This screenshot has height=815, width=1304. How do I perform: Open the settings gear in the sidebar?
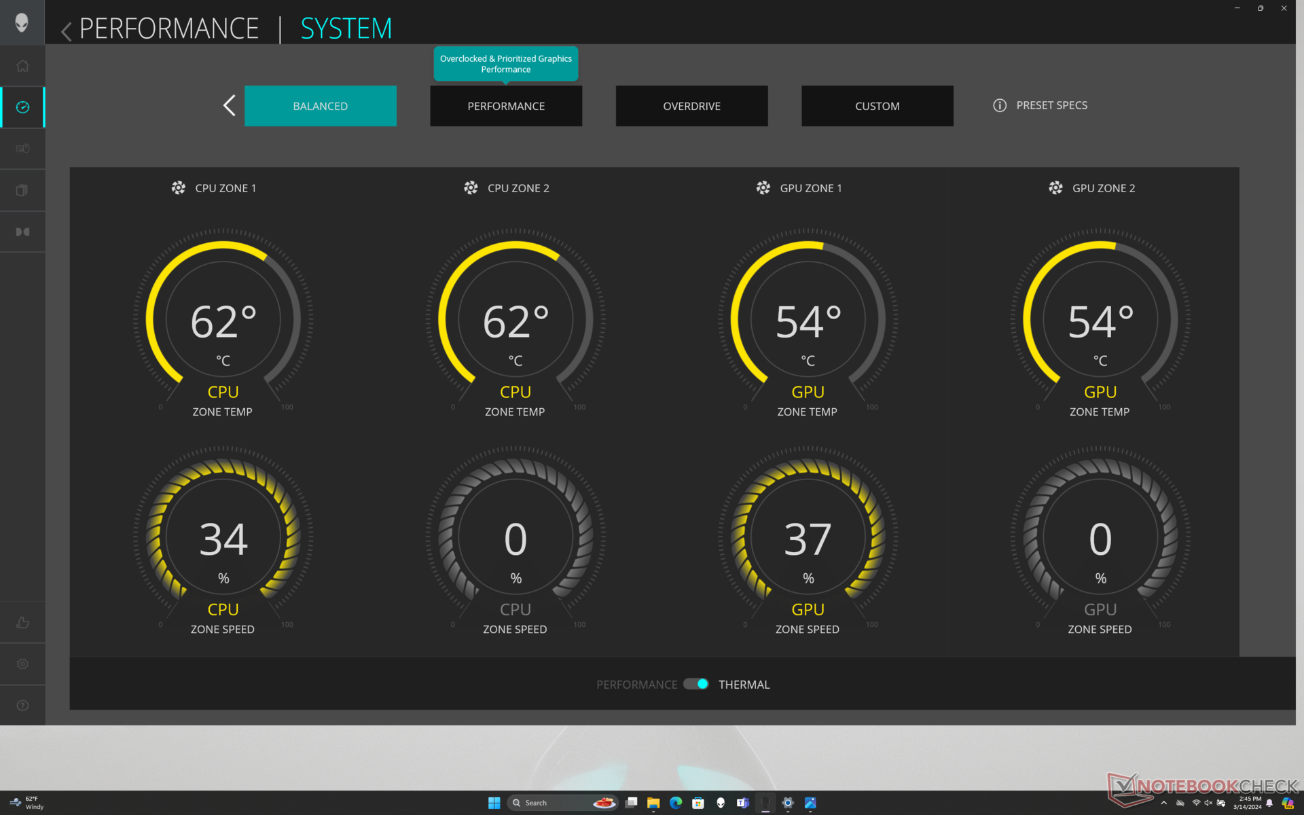(22, 664)
